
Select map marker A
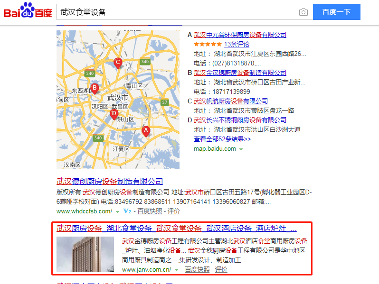tap(146, 131)
